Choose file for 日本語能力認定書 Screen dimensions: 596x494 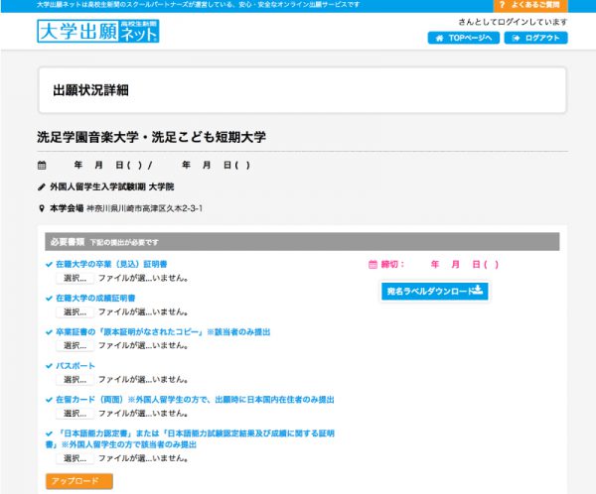click(x=74, y=458)
